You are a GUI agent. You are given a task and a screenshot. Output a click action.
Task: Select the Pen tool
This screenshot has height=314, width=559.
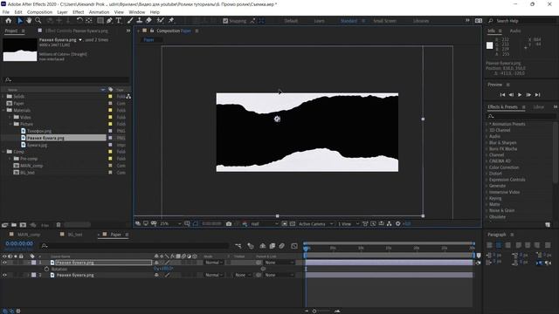click(x=109, y=21)
